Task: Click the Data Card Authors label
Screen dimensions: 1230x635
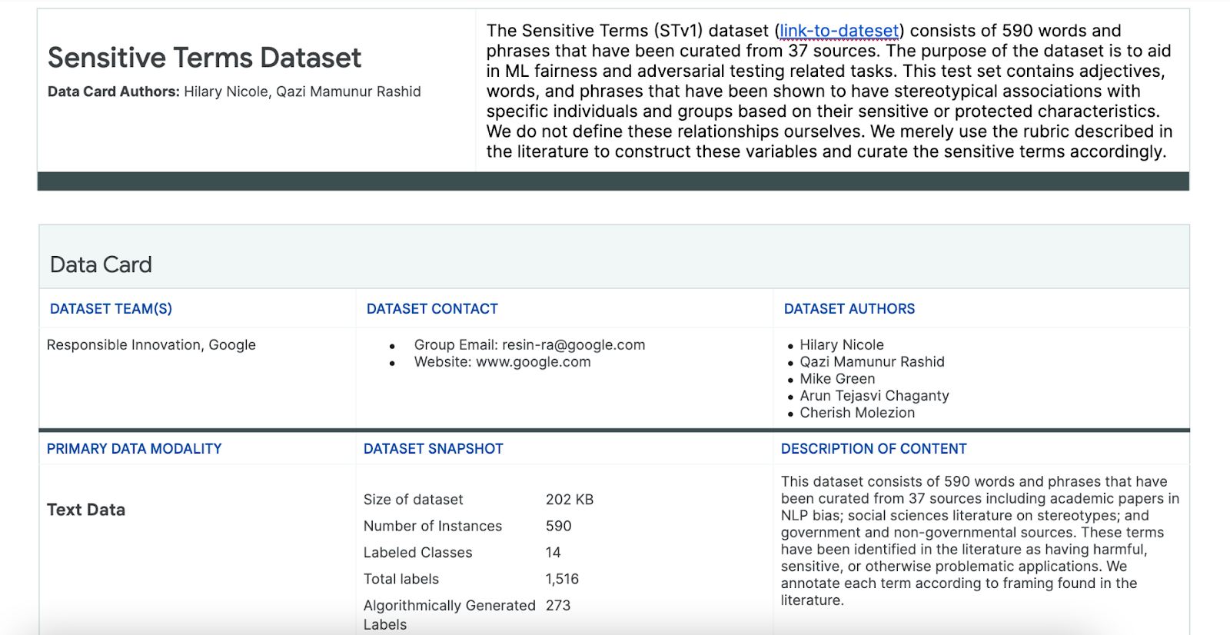Action: 114,91
